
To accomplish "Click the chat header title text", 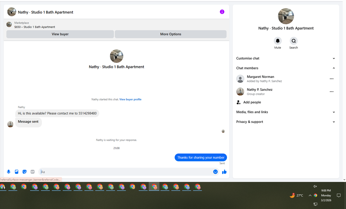I will (45, 12).
